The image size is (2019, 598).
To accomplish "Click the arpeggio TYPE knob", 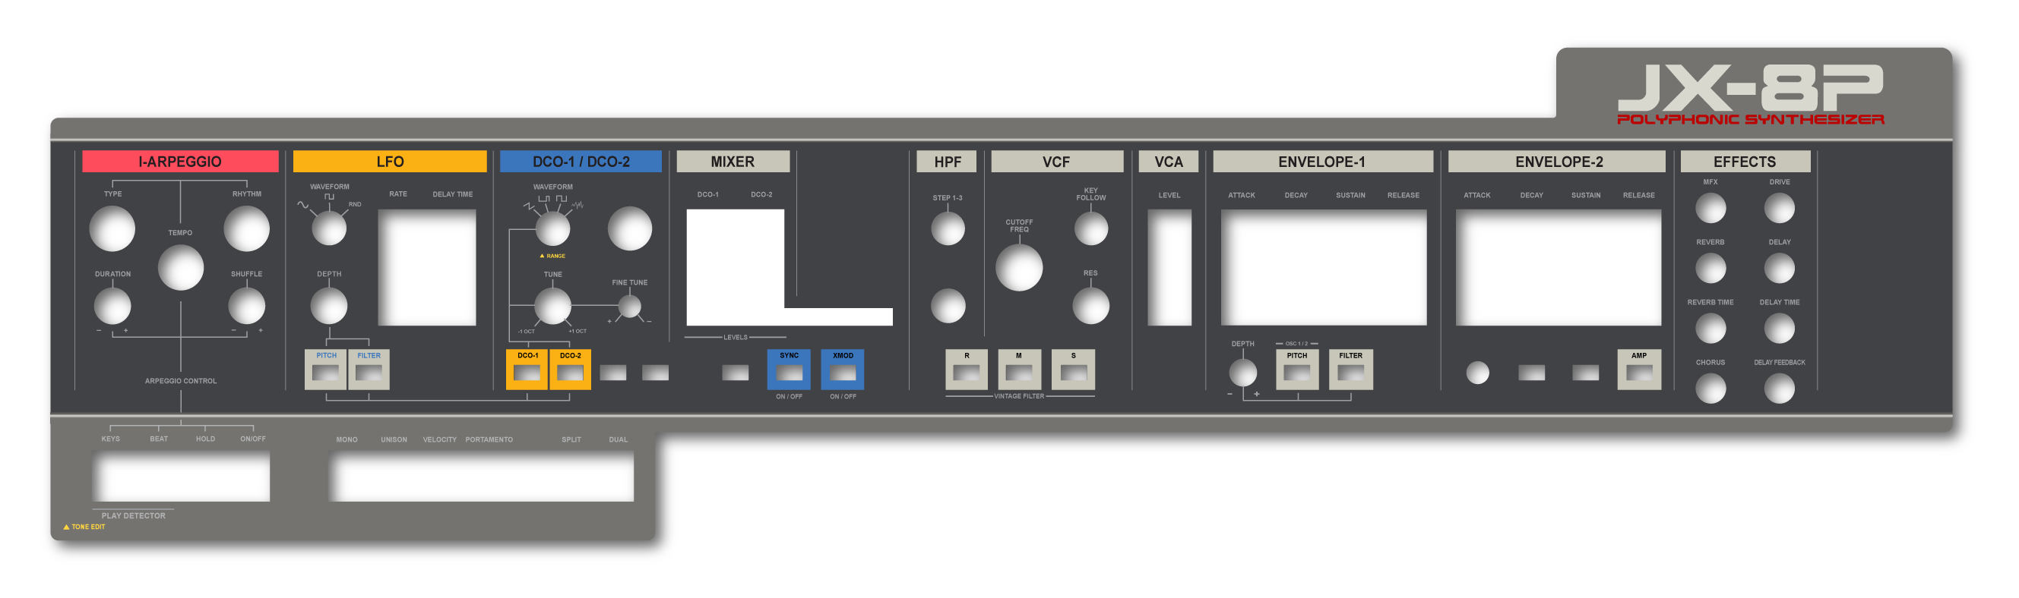I will pyautogui.click(x=112, y=228).
